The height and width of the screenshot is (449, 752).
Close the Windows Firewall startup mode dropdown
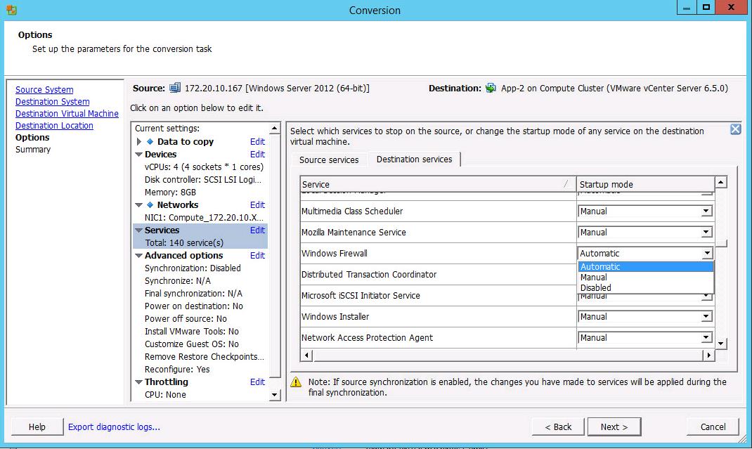(707, 253)
